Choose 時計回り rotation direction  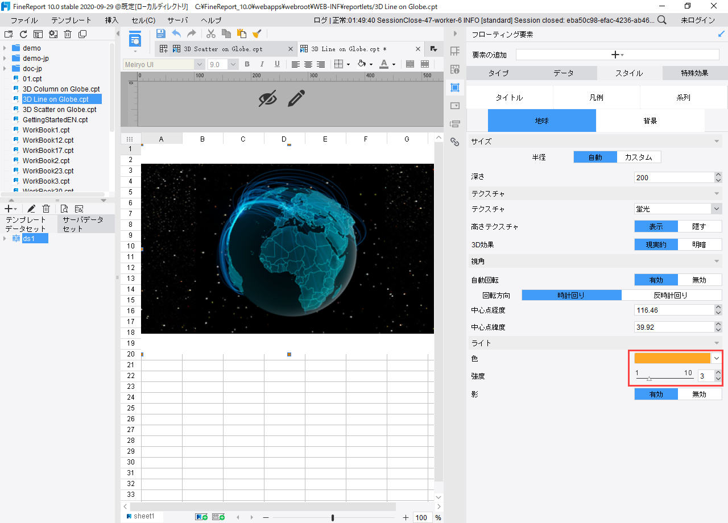[x=572, y=295]
